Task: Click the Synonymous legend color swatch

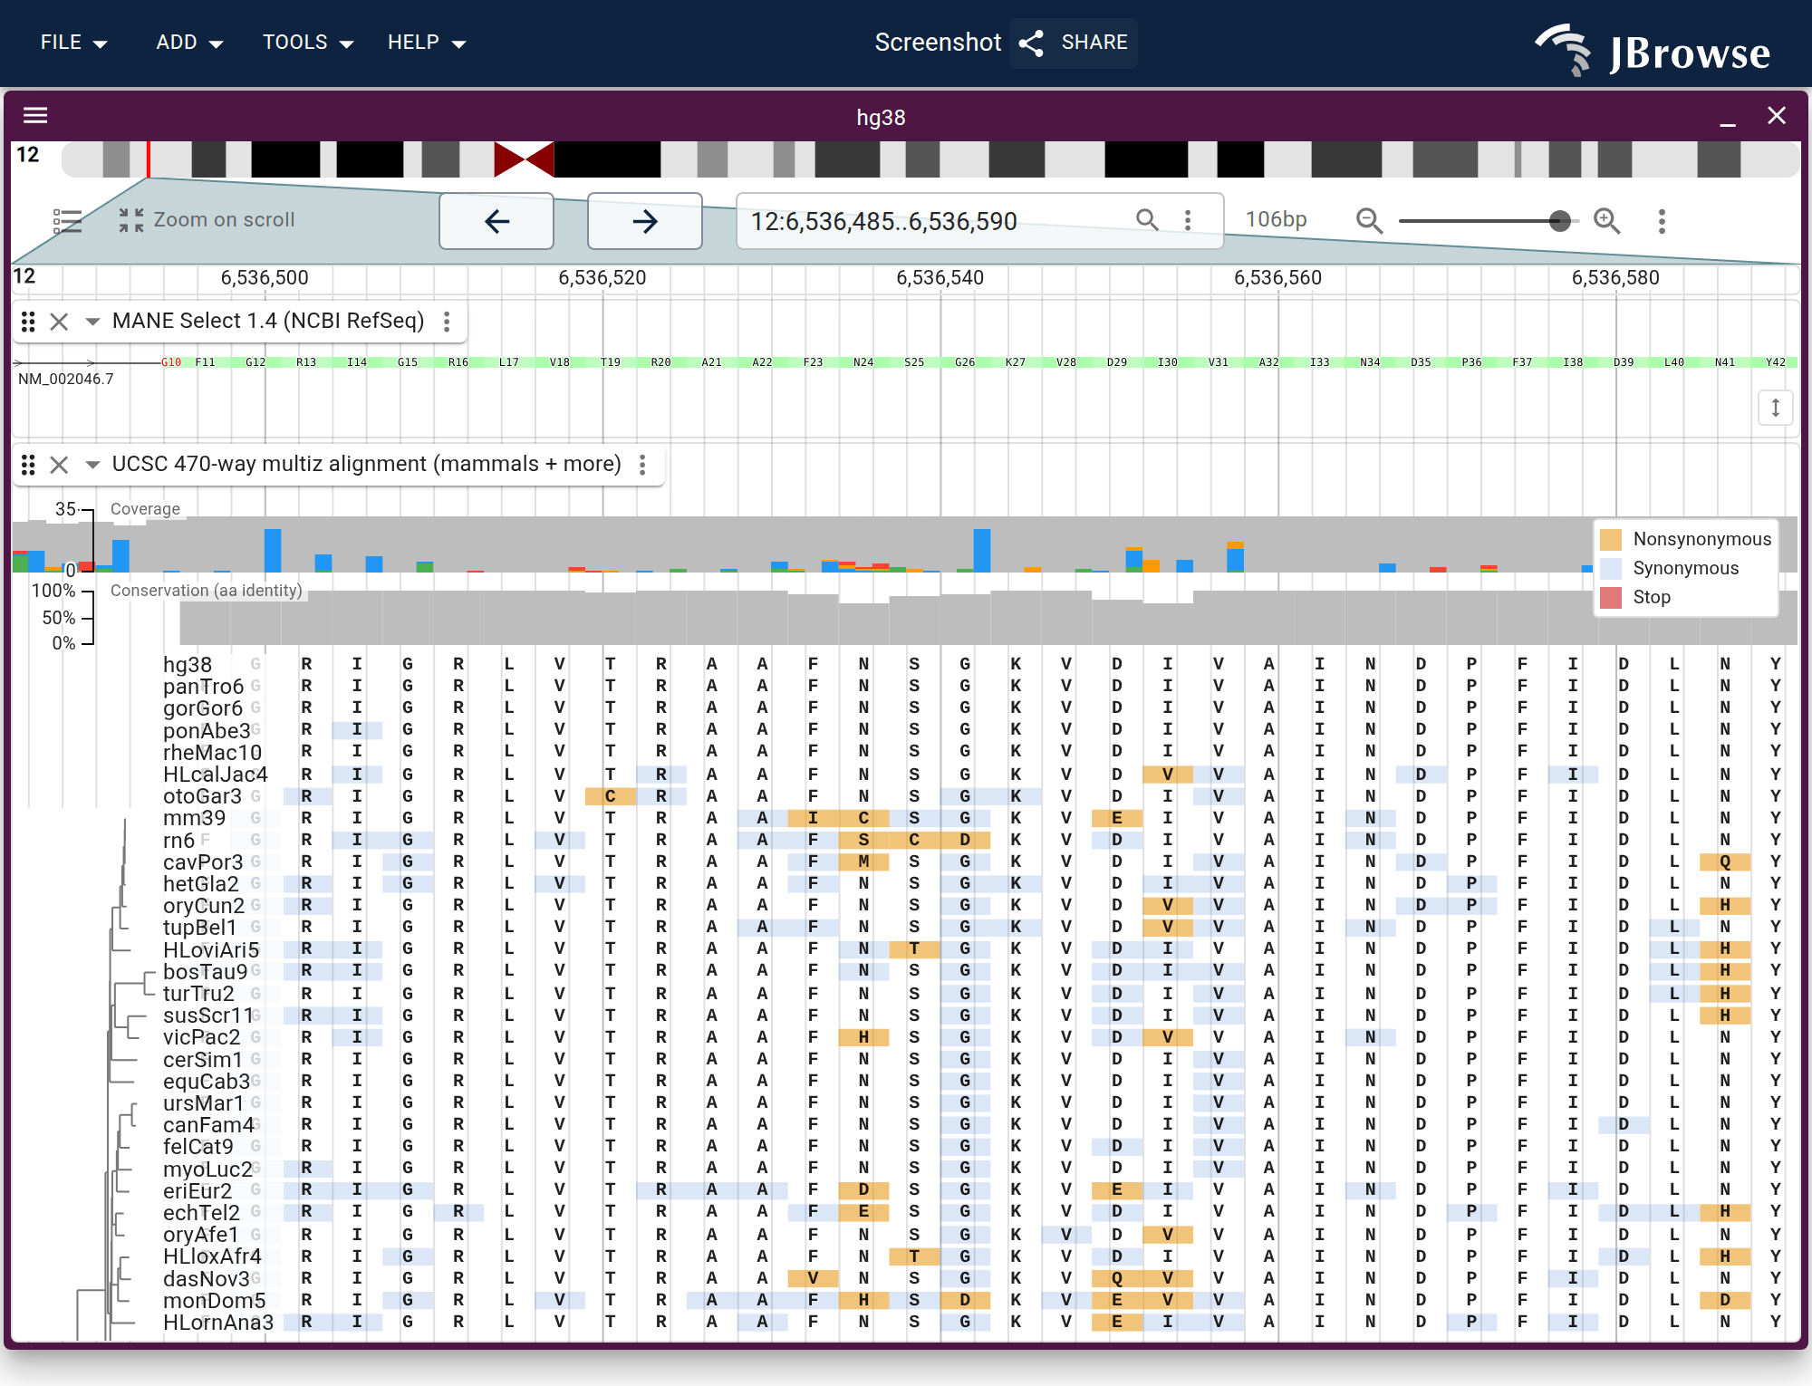Action: [x=1611, y=569]
